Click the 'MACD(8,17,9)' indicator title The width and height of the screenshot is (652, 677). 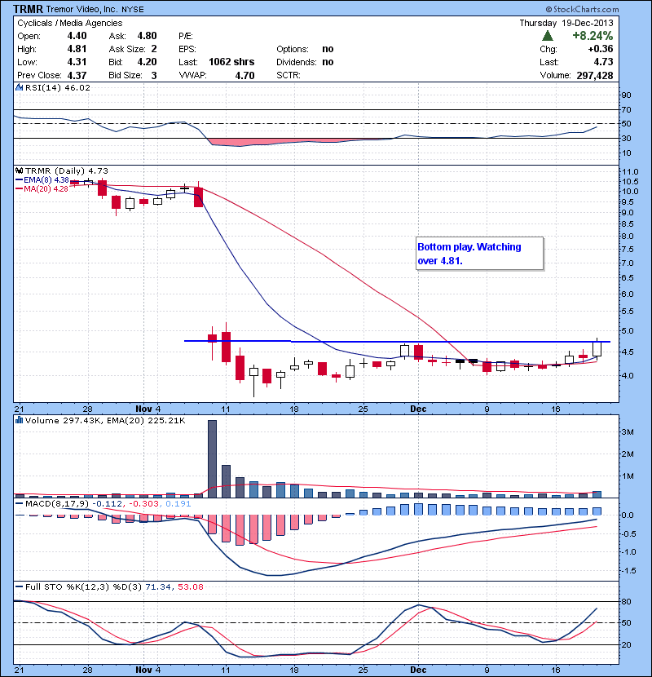click(57, 503)
